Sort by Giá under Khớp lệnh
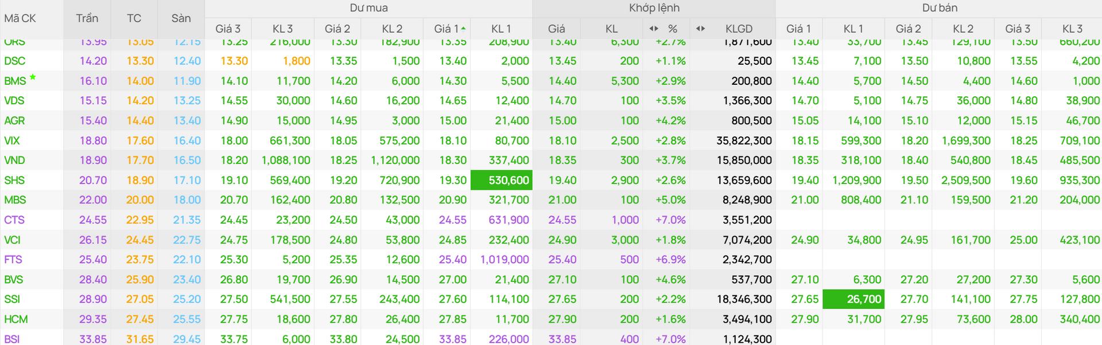This screenshot has width=1102, height=345. point(556,29)
